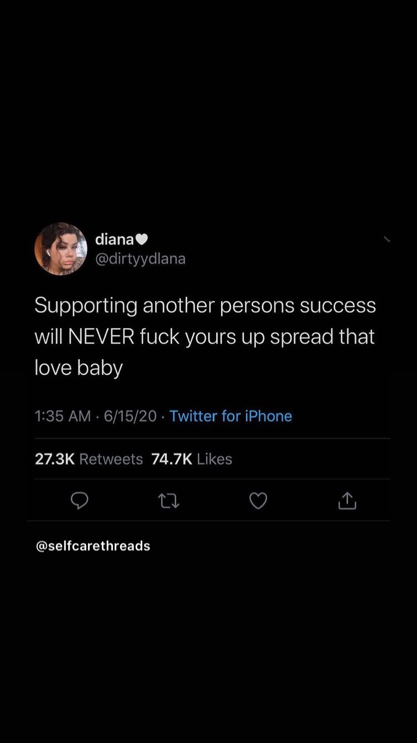Click the word "NEVER" in the tweet
417x743 pixels.
tap(105, 337)
